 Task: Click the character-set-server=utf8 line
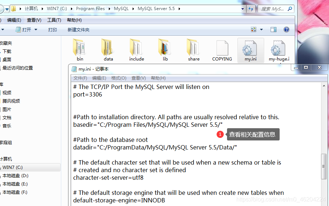(108, 178)
